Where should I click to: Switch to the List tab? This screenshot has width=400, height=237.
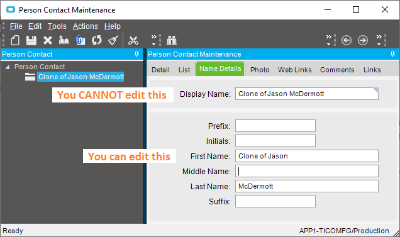coord(184,70)
